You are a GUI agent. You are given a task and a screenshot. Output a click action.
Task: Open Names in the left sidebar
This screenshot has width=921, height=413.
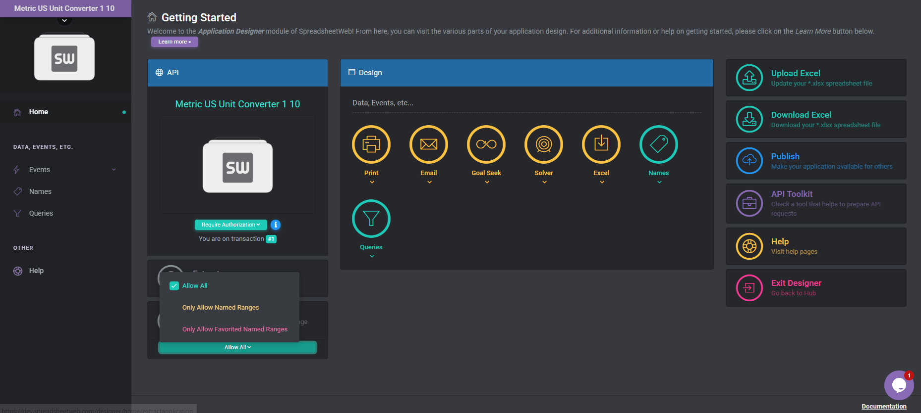(40, 191)
